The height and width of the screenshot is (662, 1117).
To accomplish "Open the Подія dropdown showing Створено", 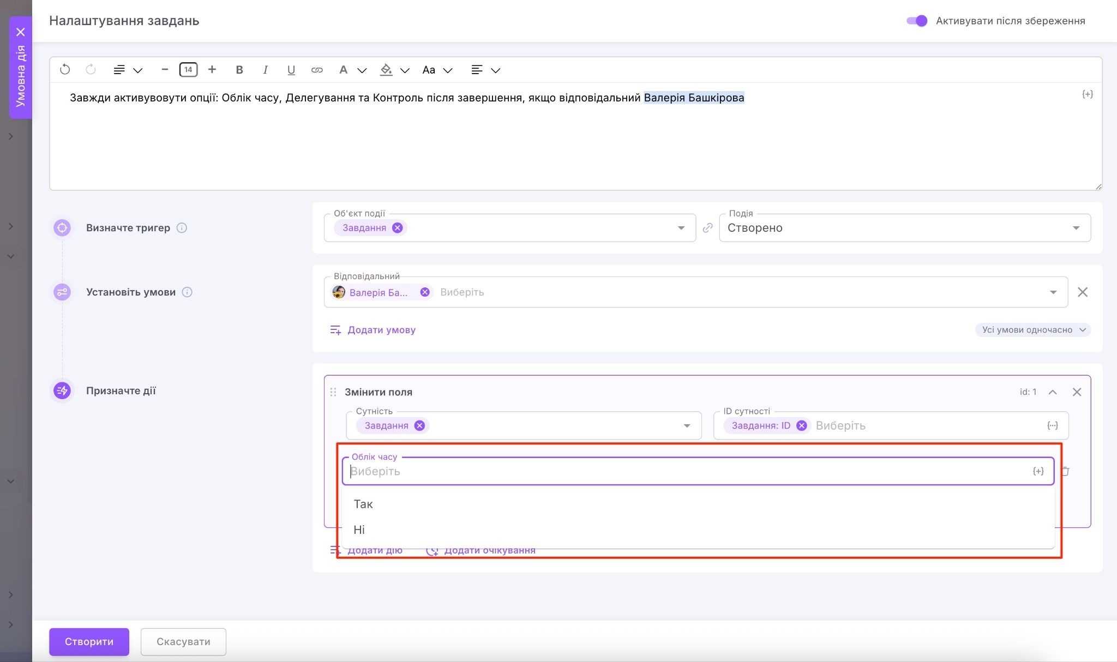I will [x=1076, y=228].
